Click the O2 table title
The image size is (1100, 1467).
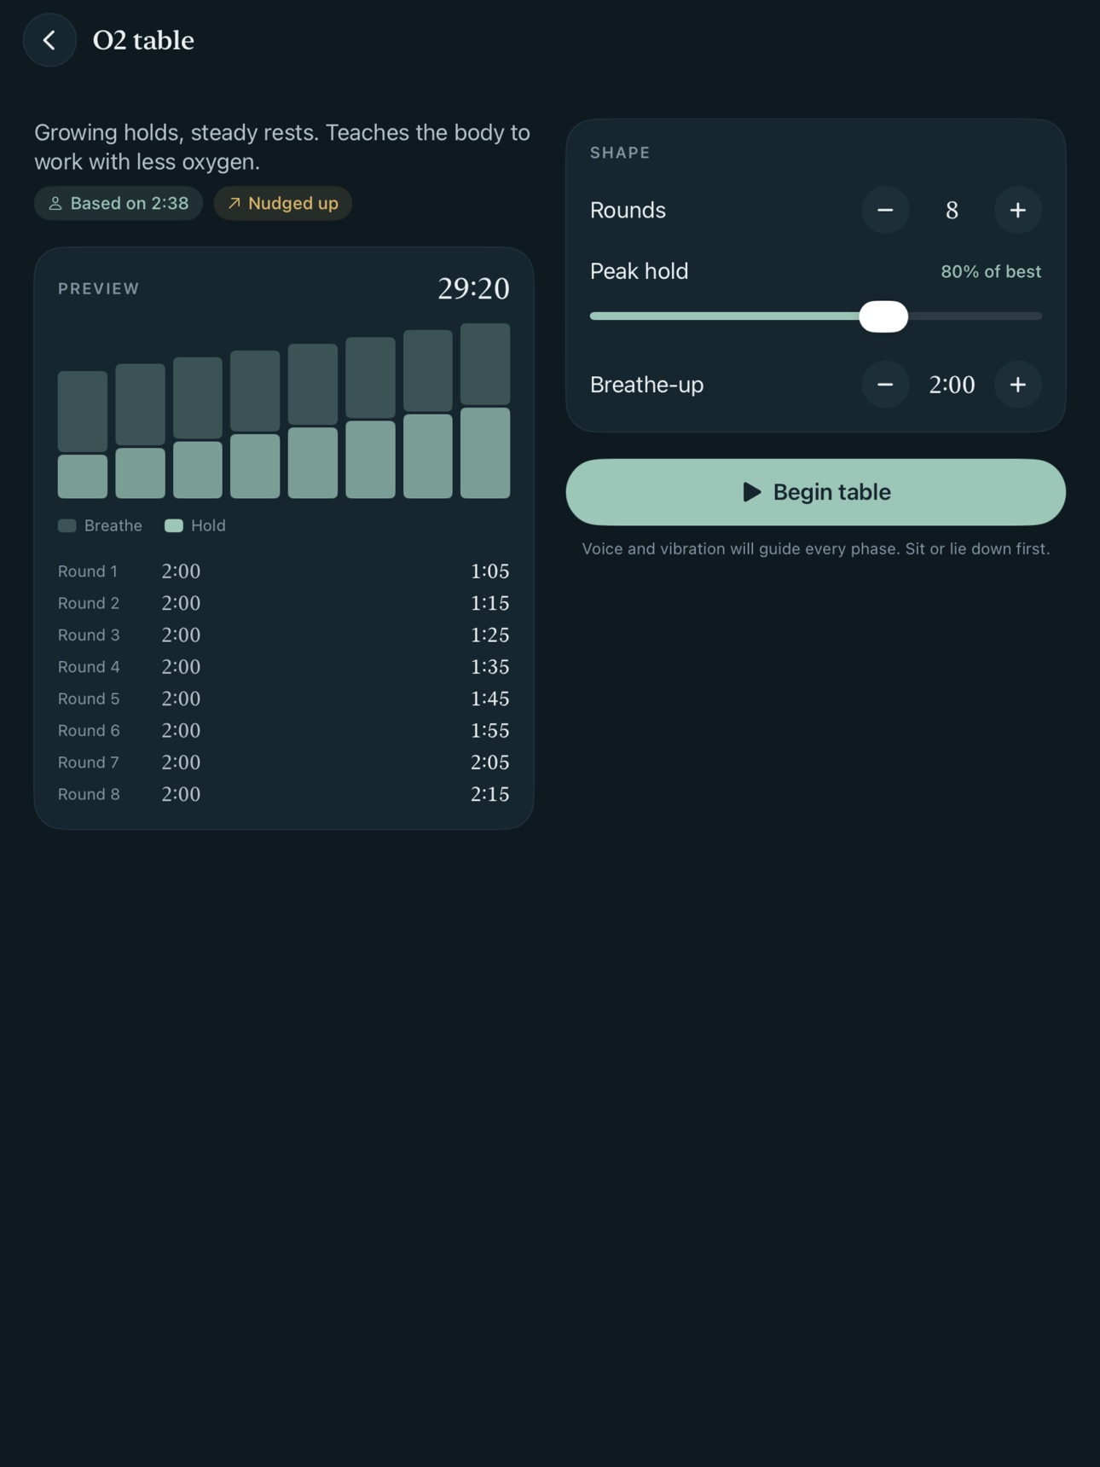point(143,40)
